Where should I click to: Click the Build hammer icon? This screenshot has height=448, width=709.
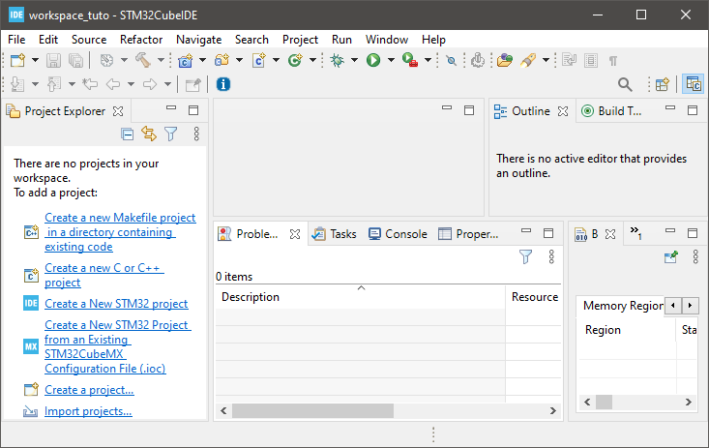143,60
